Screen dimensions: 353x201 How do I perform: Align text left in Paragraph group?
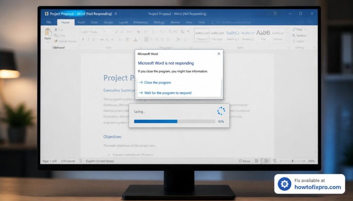[146, 39]
